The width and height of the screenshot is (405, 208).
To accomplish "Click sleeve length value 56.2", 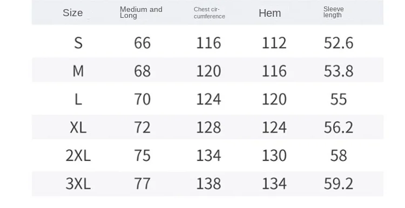I will point(339,127).
